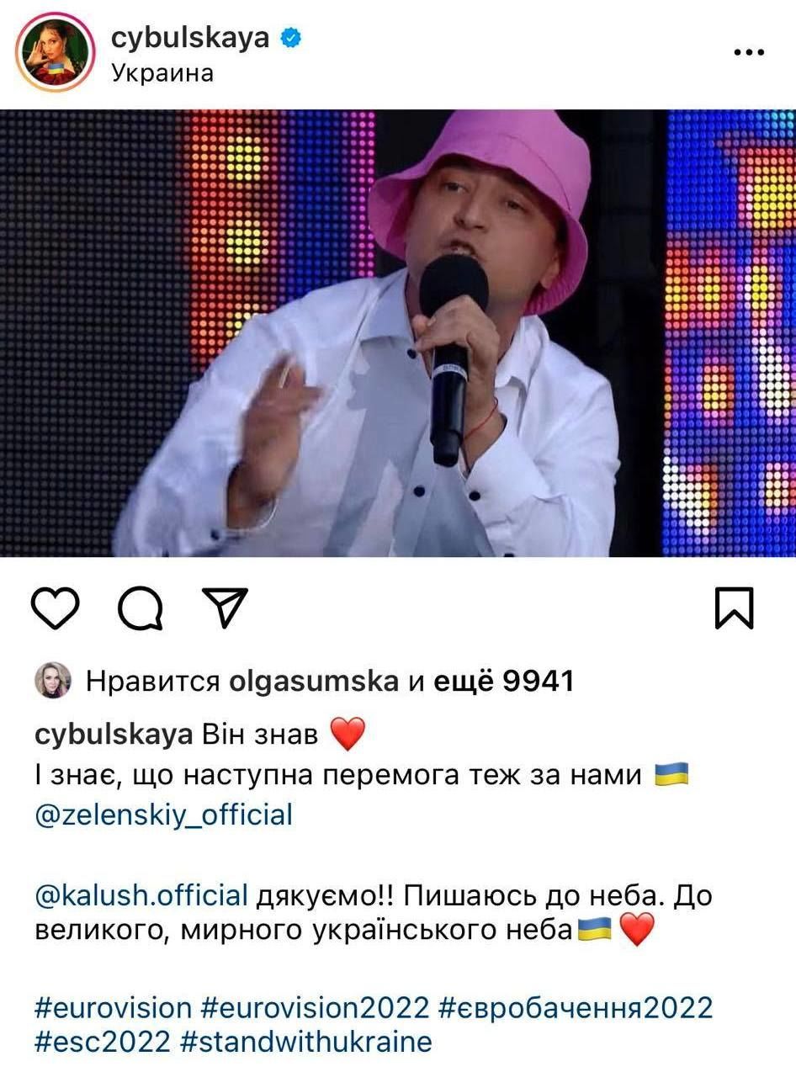The width and height of the screenshot is (796, 1072).
Task: Tap the blue verified badge
Action: (x=291, y=39)
